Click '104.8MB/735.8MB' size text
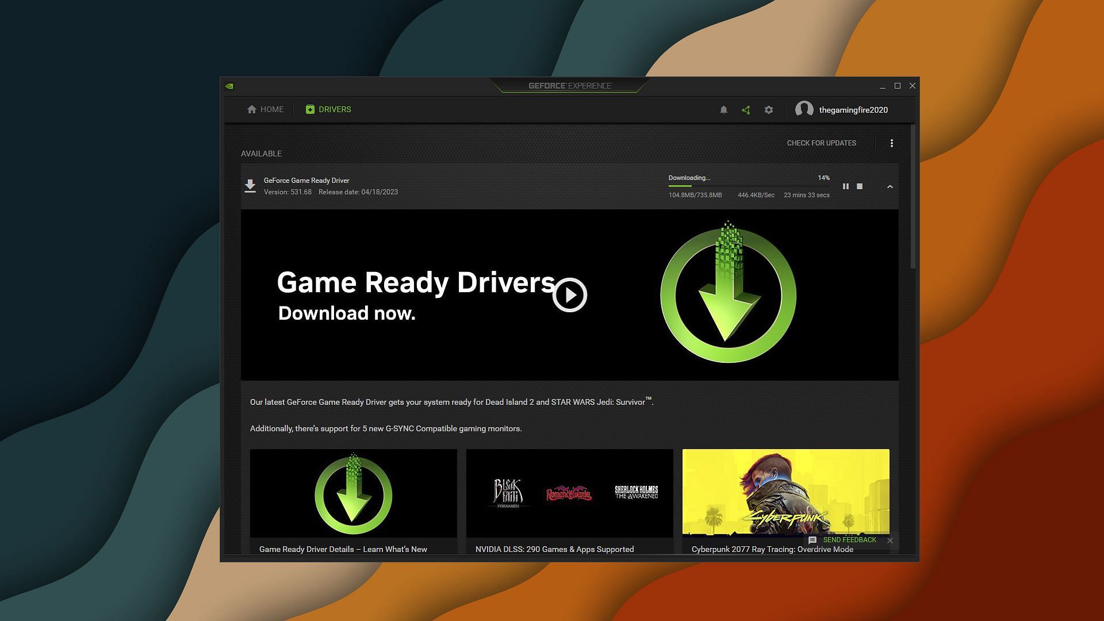Viewport: 1104px width, 621px height. pos(695,195)
